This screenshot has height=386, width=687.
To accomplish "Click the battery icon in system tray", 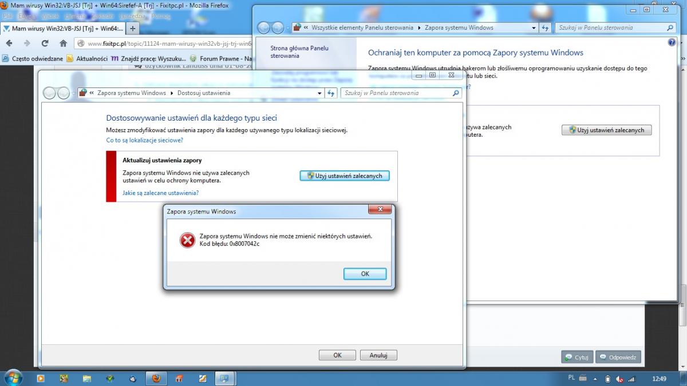I will click(608, 379).
